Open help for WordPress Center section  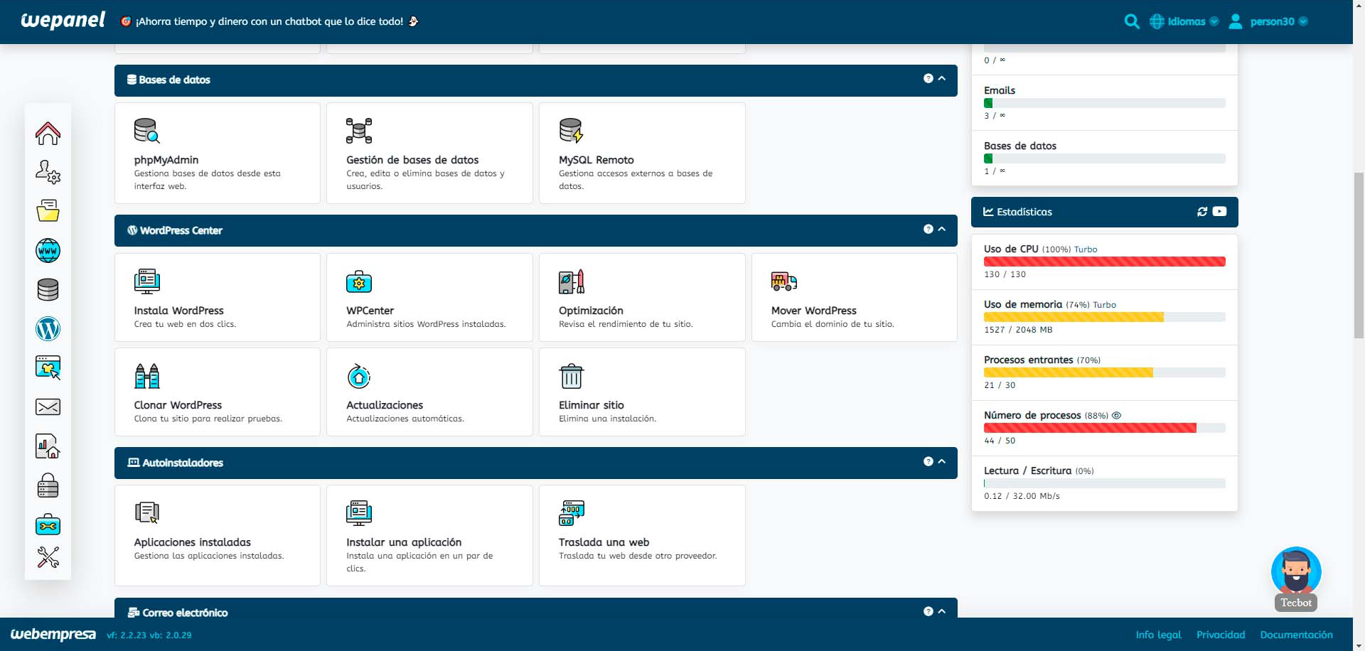pyautogui.click(x=928, y=230)
